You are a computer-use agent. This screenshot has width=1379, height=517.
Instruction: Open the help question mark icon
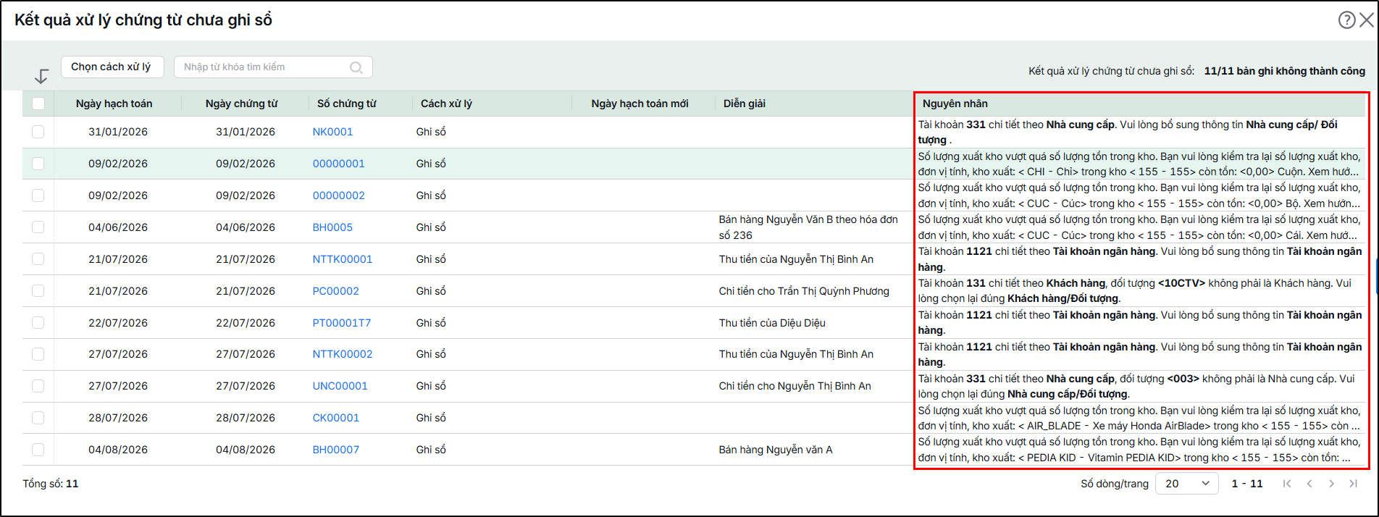coord(1346,20)
